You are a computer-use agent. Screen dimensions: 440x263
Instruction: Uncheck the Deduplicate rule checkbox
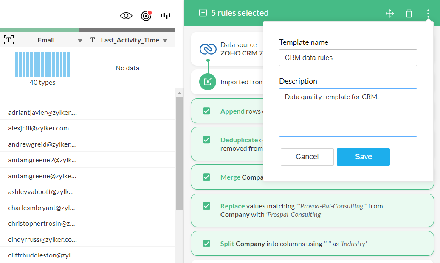tap(207, 140)
